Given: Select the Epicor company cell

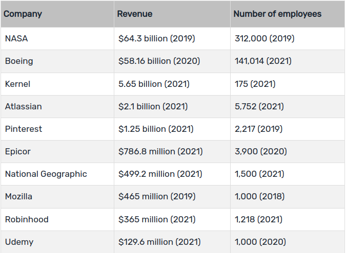Looking at the screenshot, I should [x=18, y=151].
